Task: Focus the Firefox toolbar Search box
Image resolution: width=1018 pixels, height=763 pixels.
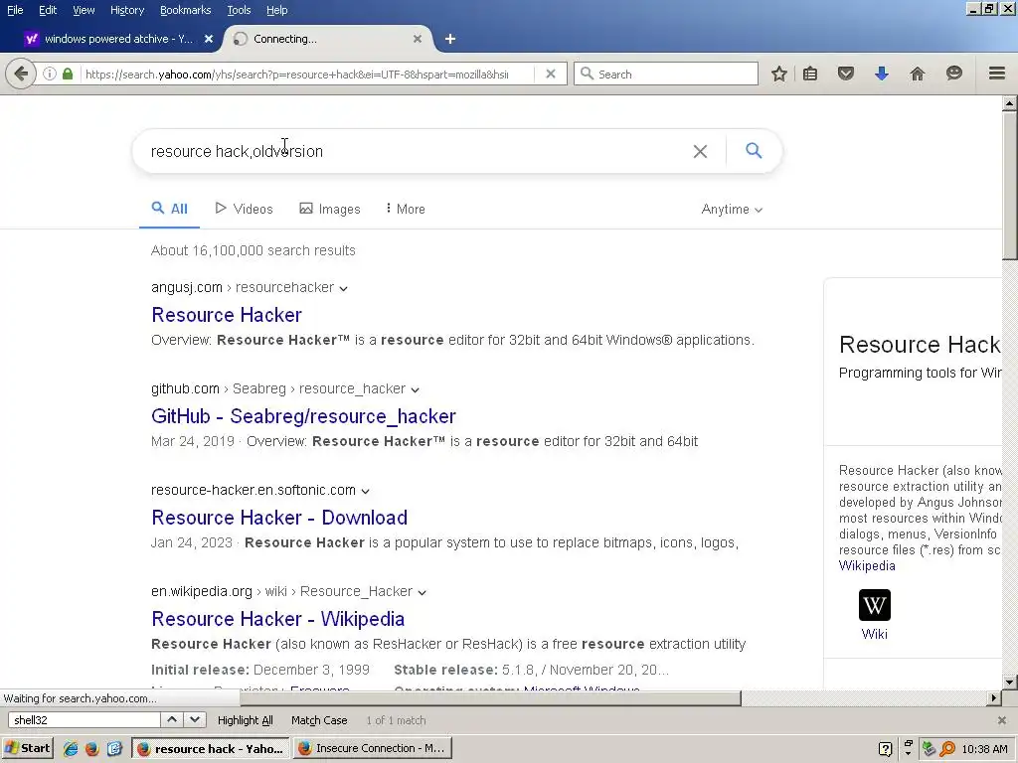Action: point(665,74)
